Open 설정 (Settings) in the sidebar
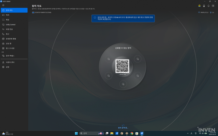 (8, 67)
